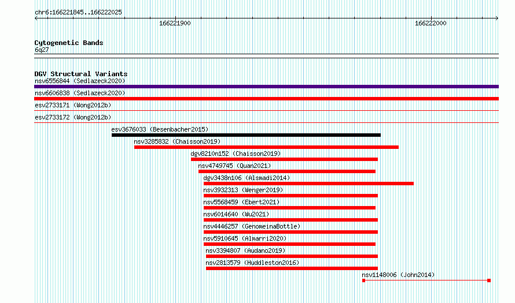Open esv2733171 (Wong2012b) variant label

pyautogui.click(x=73, y=105)
